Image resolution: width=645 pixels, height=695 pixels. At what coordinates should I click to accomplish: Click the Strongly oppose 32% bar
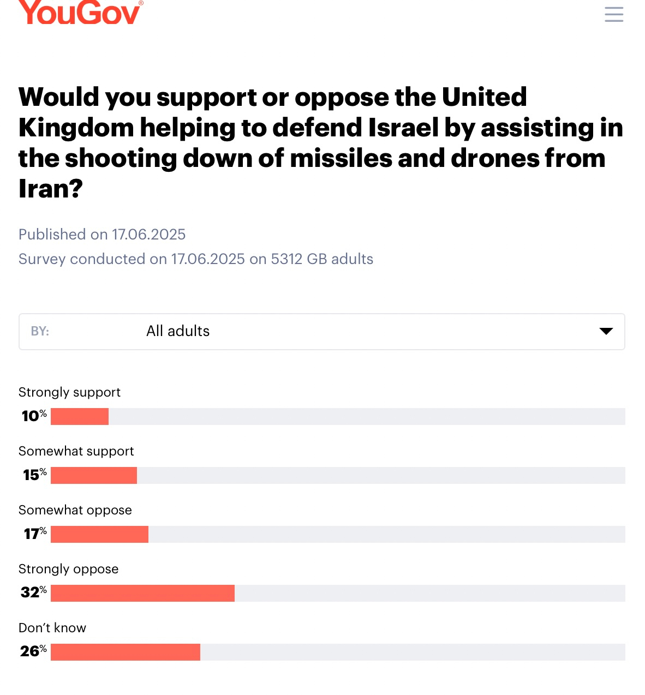(x=142, y=593)
